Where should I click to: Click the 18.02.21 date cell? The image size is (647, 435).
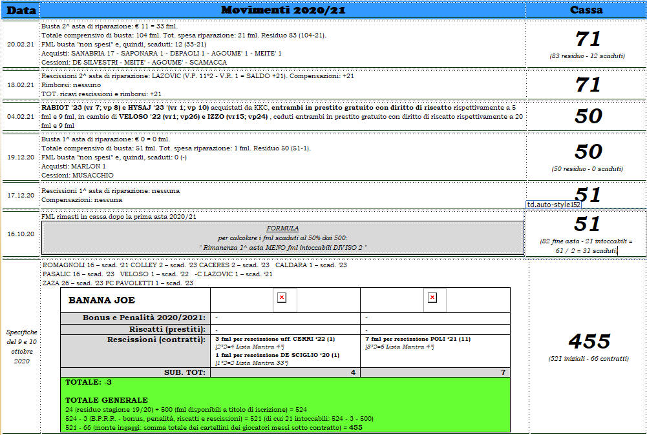point(21,85)
